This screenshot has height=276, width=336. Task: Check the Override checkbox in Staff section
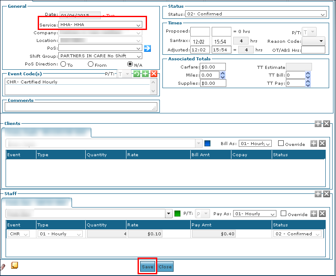pos(283,214)
